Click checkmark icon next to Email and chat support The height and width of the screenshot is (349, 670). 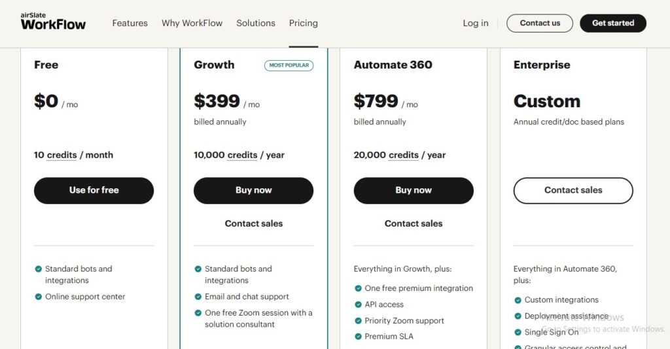pyautogui.click(x=198, y=297)
